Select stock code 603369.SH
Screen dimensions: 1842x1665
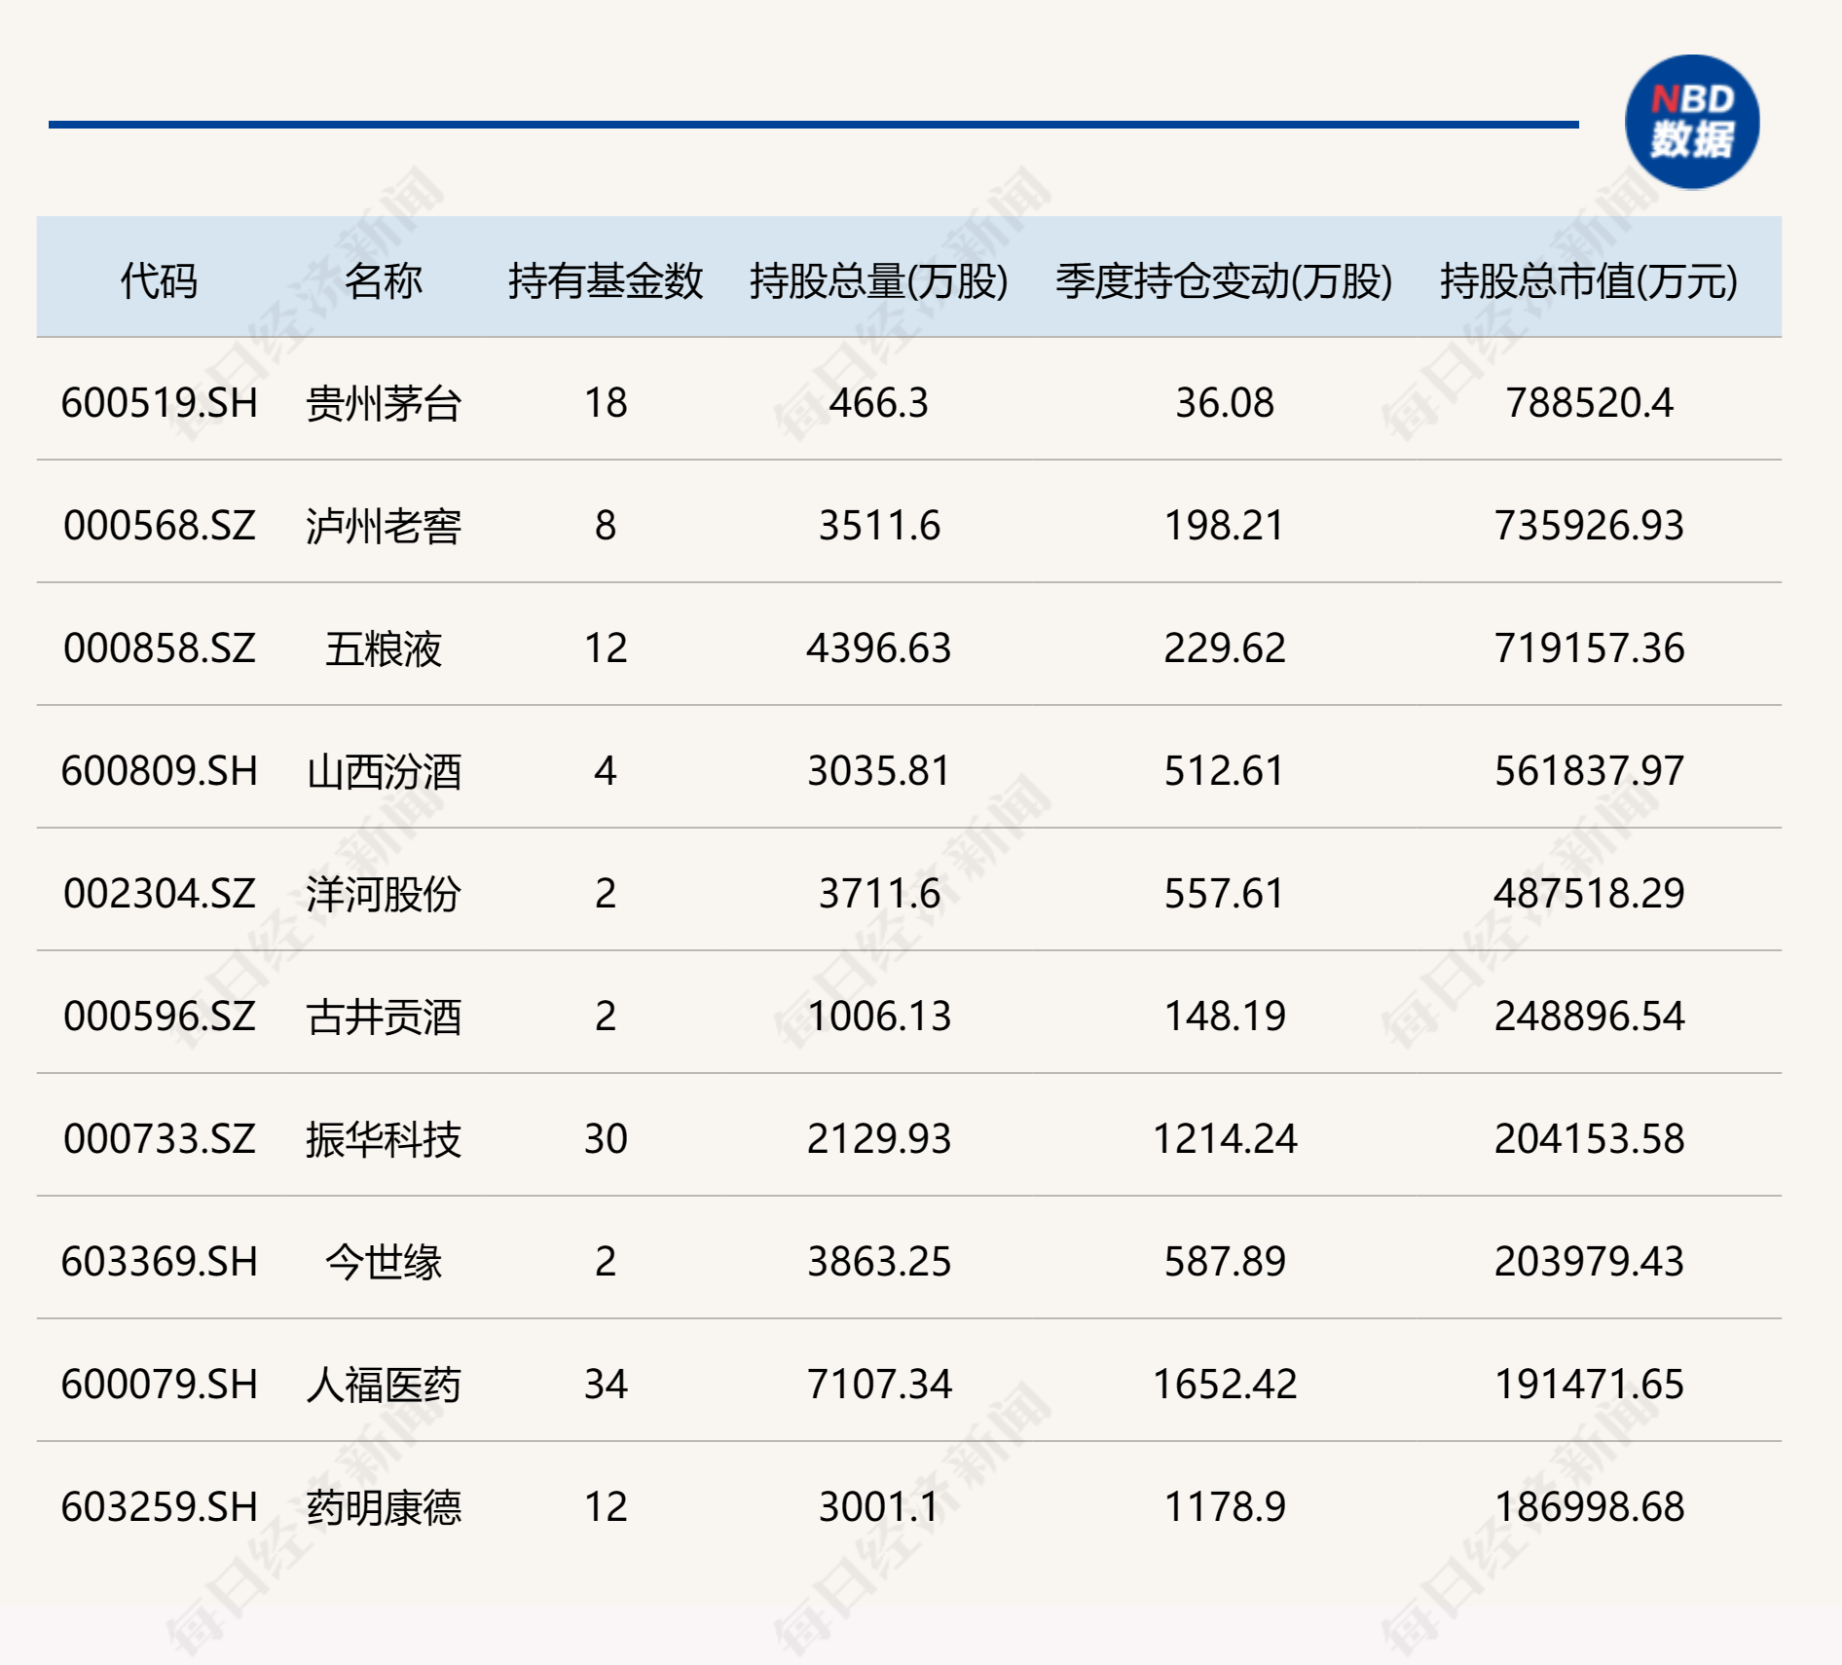pyautogui.click(x=160, y=1261)
